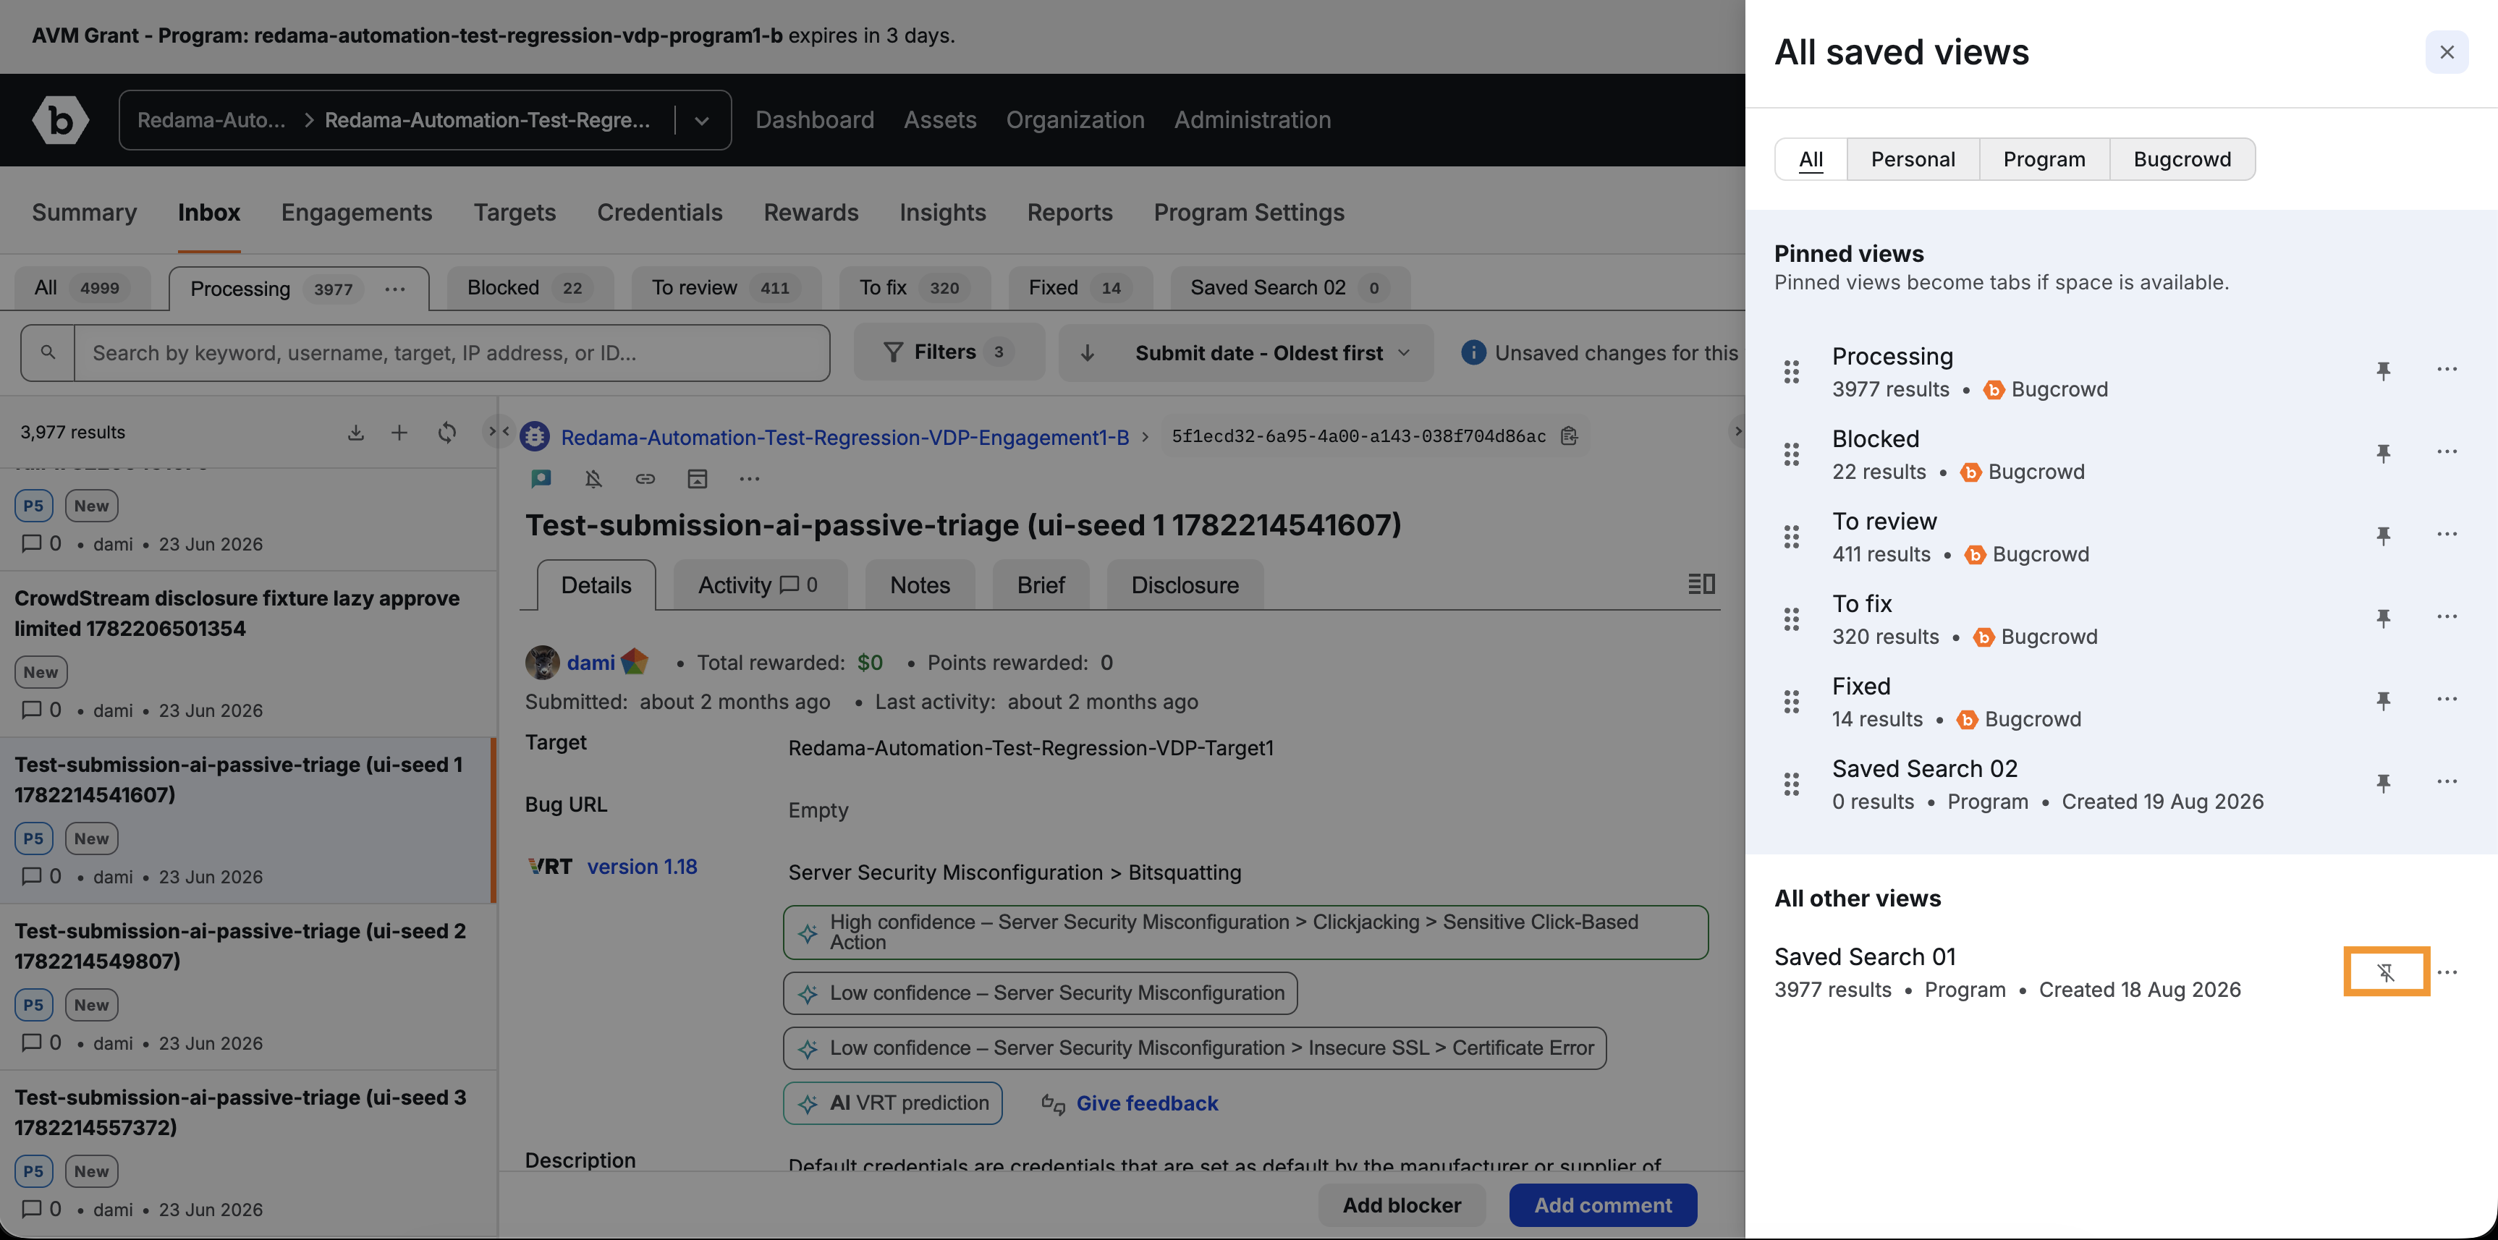Grab the drag handle for To review view

coord(1791,536)
